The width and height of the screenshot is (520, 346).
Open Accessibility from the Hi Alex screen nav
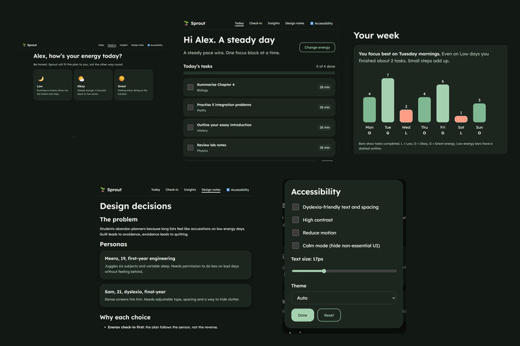coord(321,23)
